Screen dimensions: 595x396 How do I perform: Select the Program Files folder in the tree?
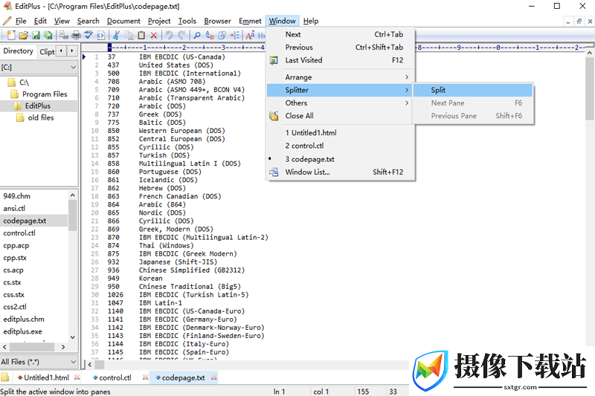[45, 94]
